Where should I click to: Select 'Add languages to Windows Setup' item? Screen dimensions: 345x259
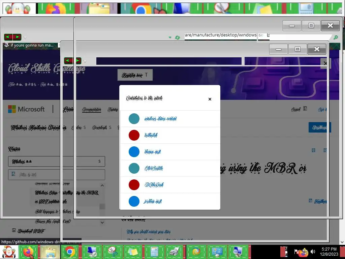[57, 212]
